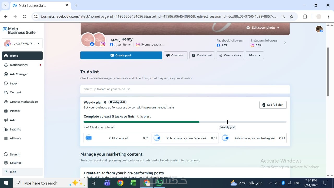334x188 pixels.
Task: Open Planner calendar in sidebar
Action: (x=22, y=111)
